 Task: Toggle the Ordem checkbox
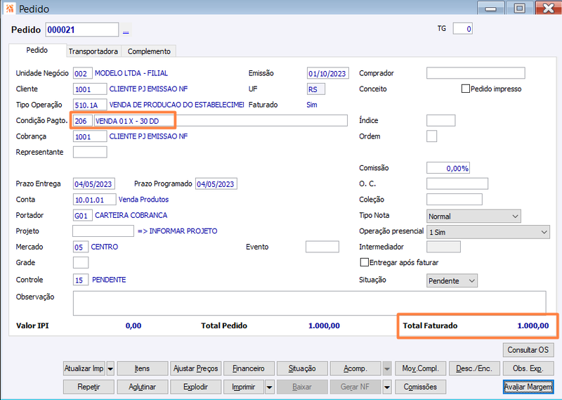tap(431, 136)
